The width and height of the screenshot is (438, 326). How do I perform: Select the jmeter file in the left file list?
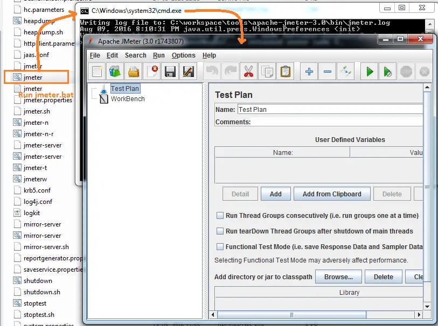tap(33, 77)
